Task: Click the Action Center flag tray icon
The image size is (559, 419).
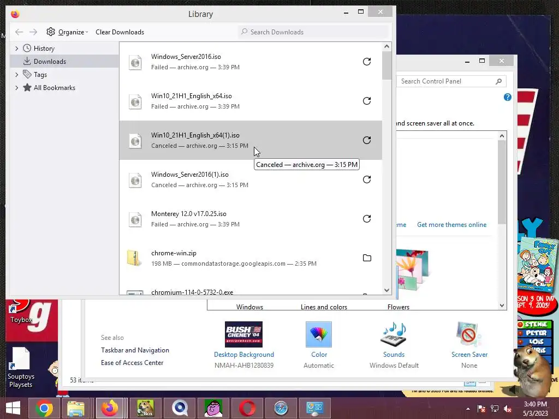Action: [481, 409]
